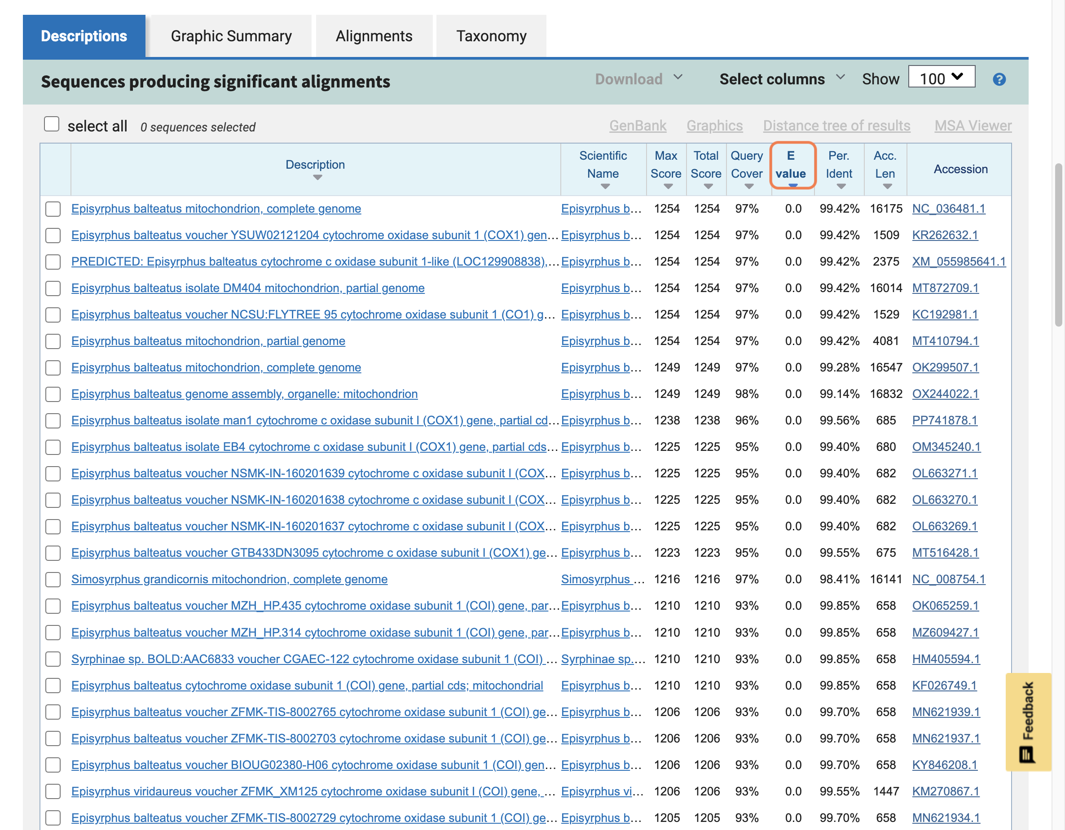Open accession MZ609427.1 link
Viewport: 1065px width, 830px height.
click(945, 633)
